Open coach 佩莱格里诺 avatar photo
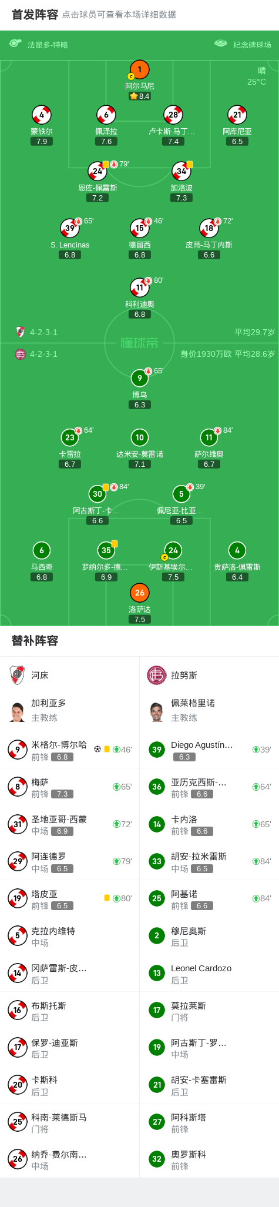This screenshot has width=279, height=1207. pyautogui.click(x=156, y=712)
